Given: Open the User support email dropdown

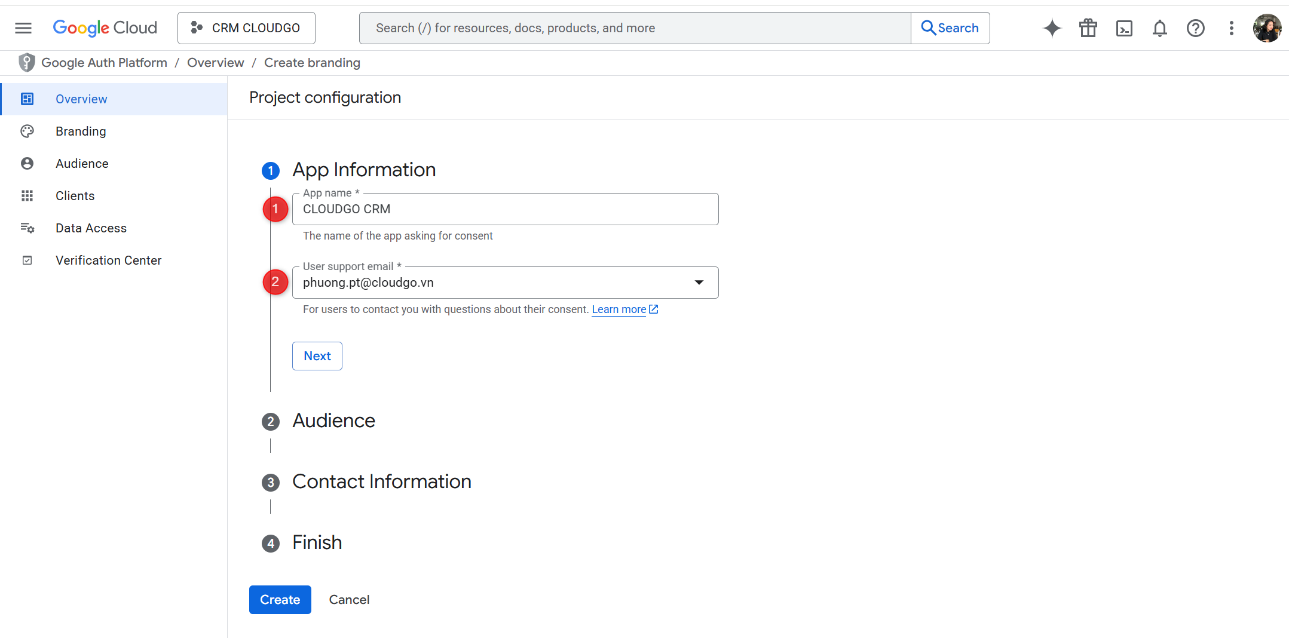Looking at the screenshot, I should (x=698, y=282).
